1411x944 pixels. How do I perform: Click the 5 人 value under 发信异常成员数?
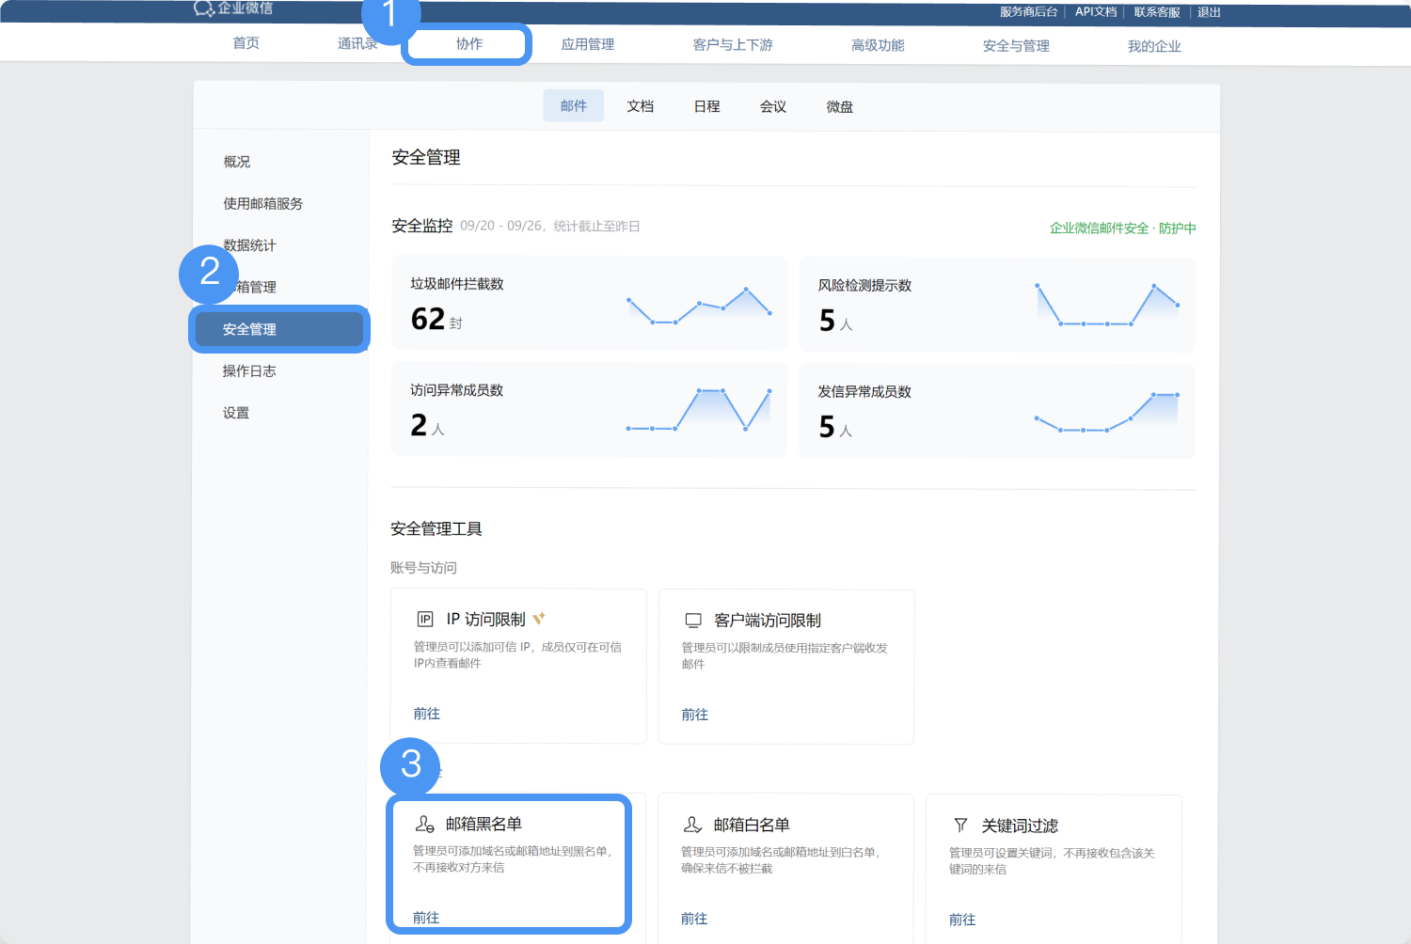(x=835, y=427)
